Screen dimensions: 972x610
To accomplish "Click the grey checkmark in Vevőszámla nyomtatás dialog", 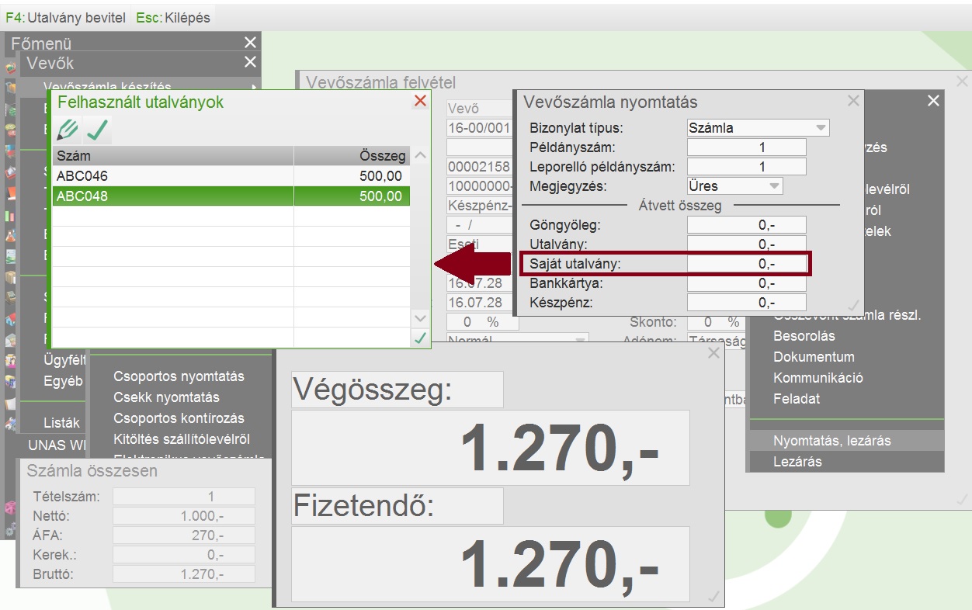I will click(853, 306).
